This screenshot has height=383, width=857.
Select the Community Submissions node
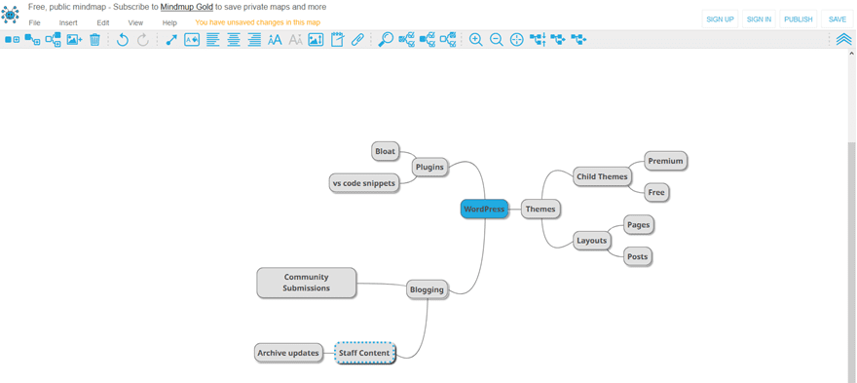[x=307, y=283]
